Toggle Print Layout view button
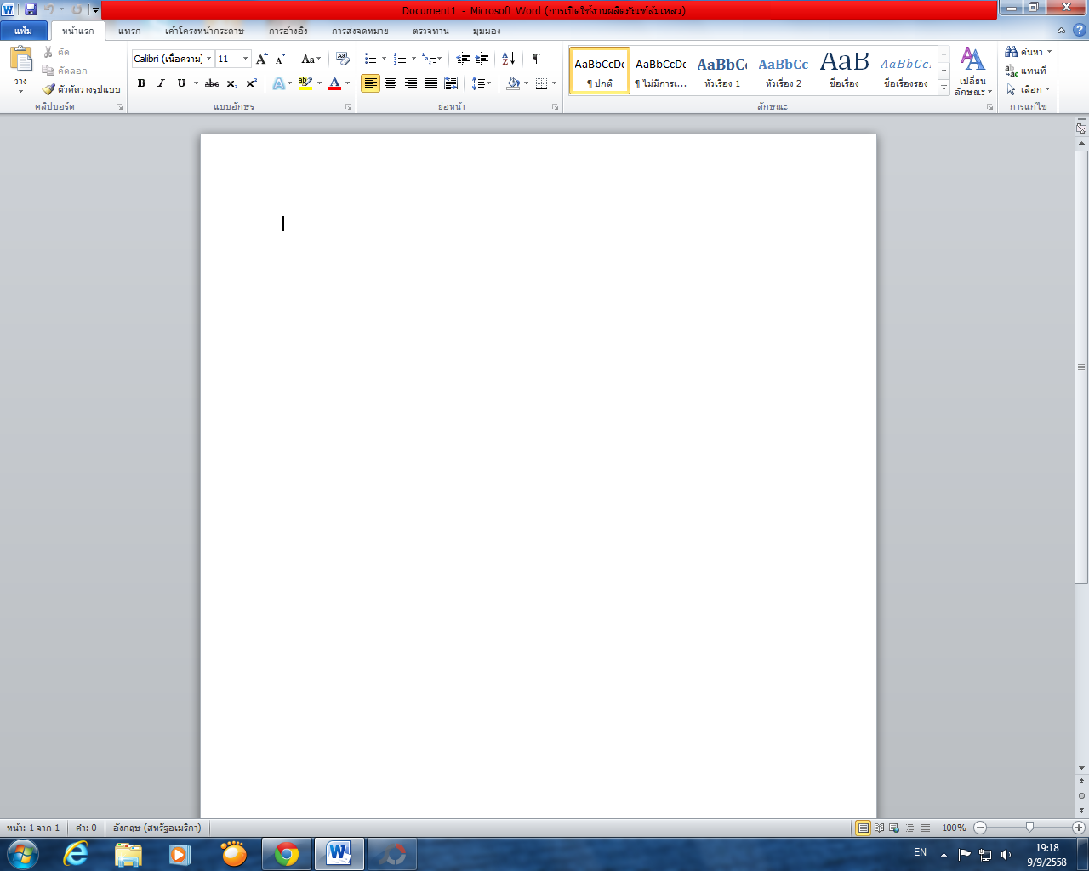 tap(863, 828)
